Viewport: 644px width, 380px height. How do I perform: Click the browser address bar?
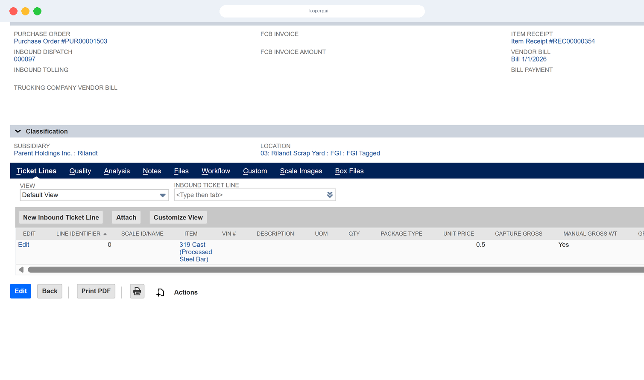coord(322,11)
